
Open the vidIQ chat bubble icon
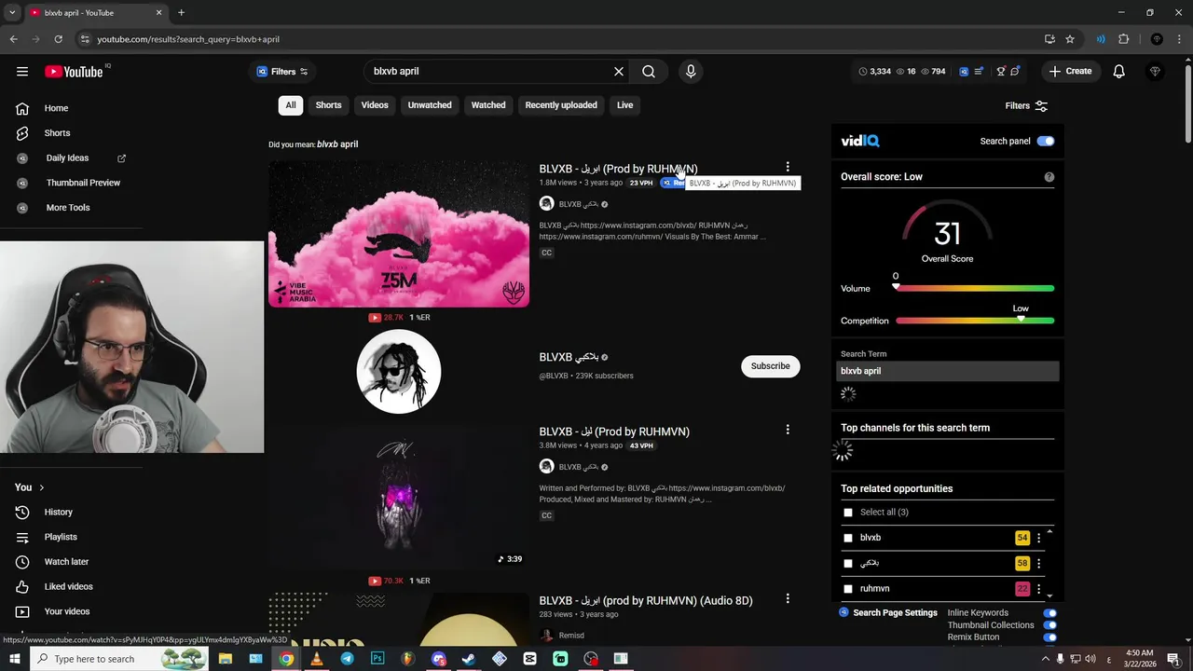pos(1015,71)
